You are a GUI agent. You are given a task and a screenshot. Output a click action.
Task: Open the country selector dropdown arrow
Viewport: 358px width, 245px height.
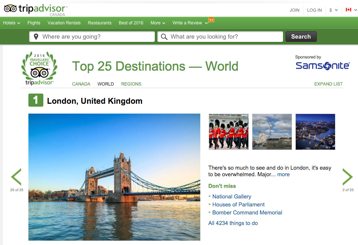click(355, 10)
